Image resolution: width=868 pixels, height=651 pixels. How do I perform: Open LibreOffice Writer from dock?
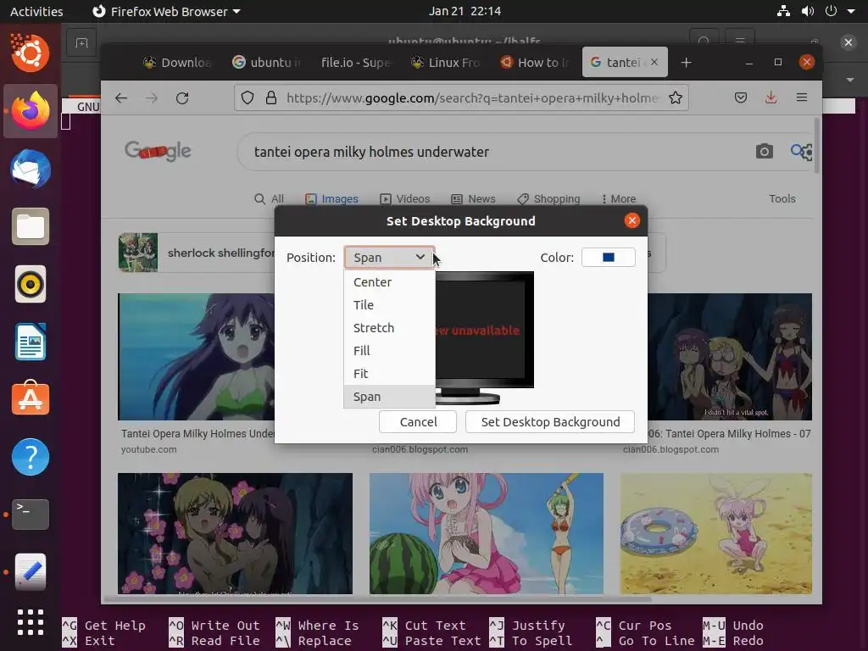click(31, 342)
